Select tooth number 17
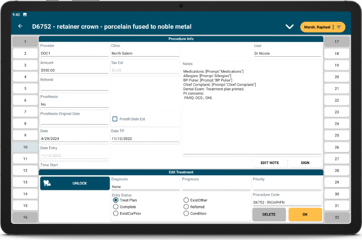 tap(336, 42)
